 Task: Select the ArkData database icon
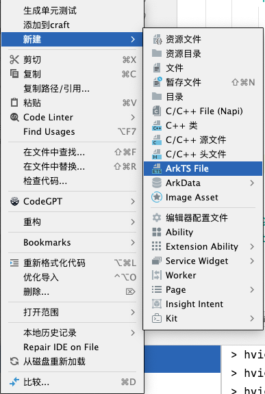[x=157, y=183]
